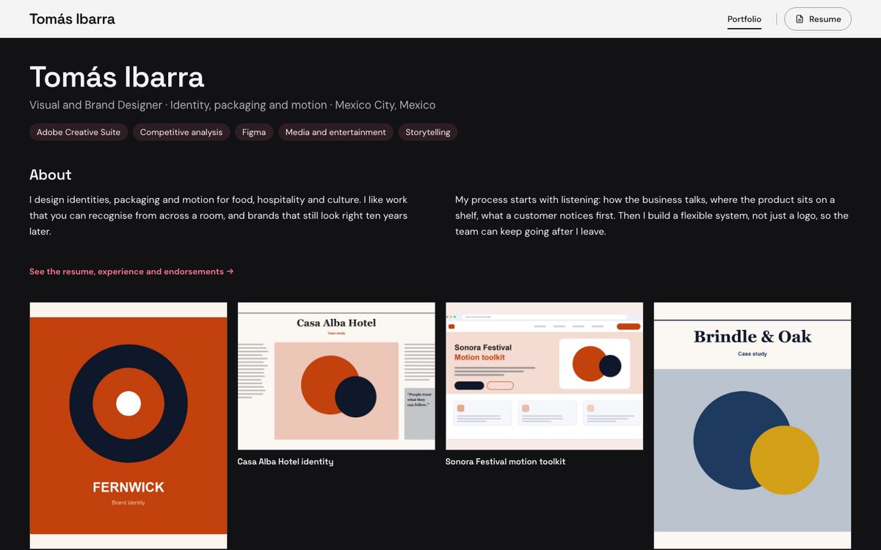
Task: Select the Figma skill tag
Action: [254, 132]
